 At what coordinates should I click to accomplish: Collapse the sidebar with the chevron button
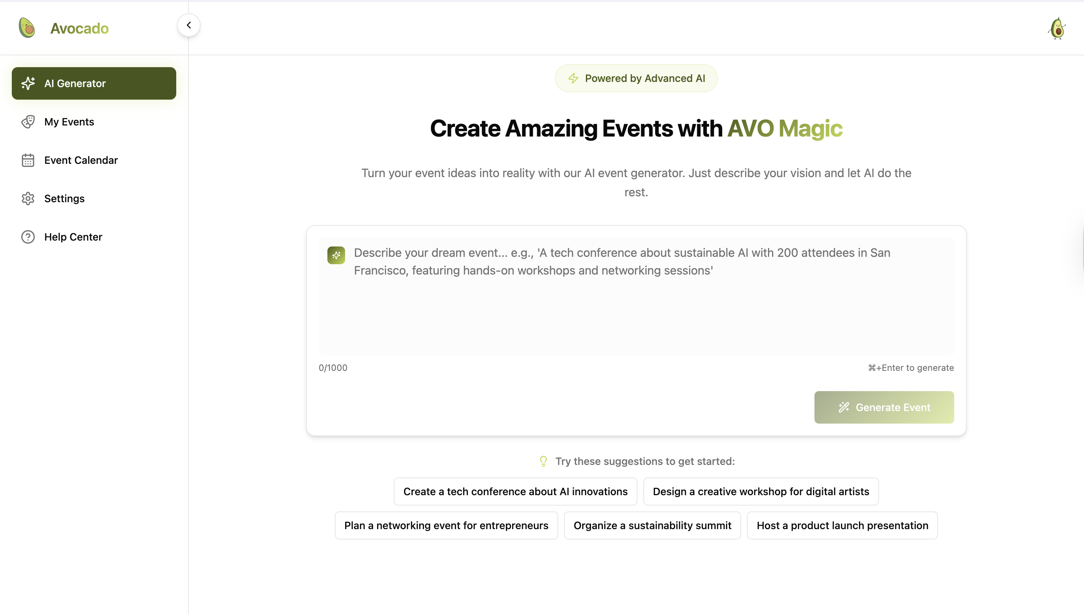click(x=189, y=25)
